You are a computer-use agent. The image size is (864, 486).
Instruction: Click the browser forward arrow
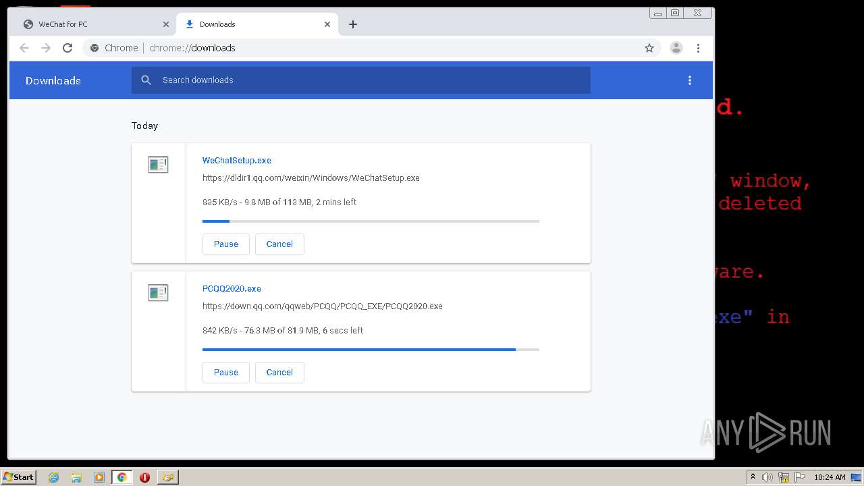click(46, 48)
